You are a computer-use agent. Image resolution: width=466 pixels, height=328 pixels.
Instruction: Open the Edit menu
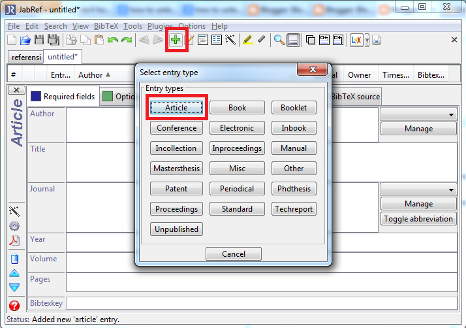tap(32, 26)
